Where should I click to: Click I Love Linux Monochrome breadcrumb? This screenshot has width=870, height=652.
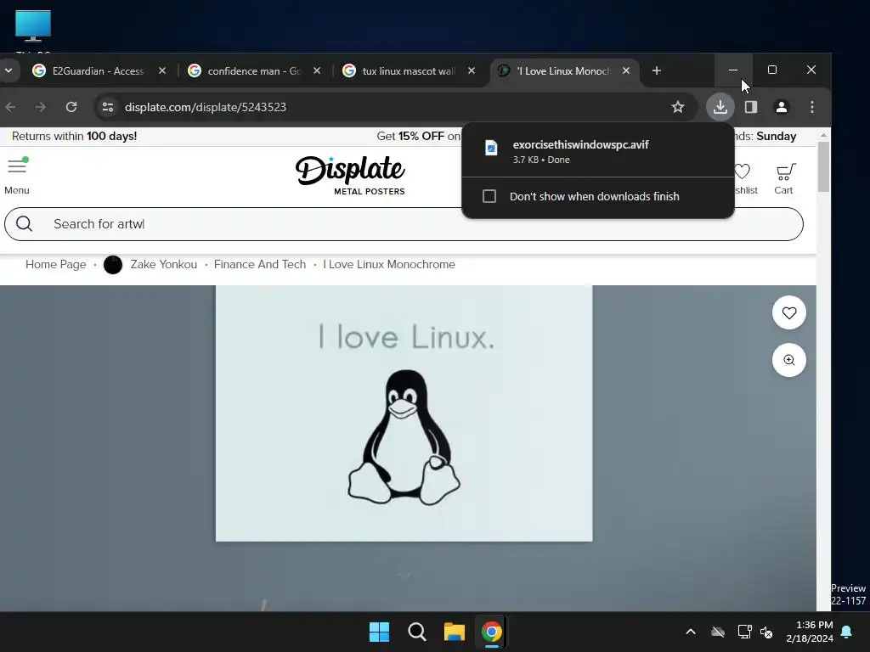point(389,265)
